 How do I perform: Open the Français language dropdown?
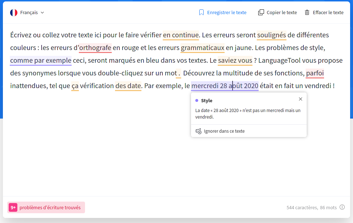coord(27,13)
